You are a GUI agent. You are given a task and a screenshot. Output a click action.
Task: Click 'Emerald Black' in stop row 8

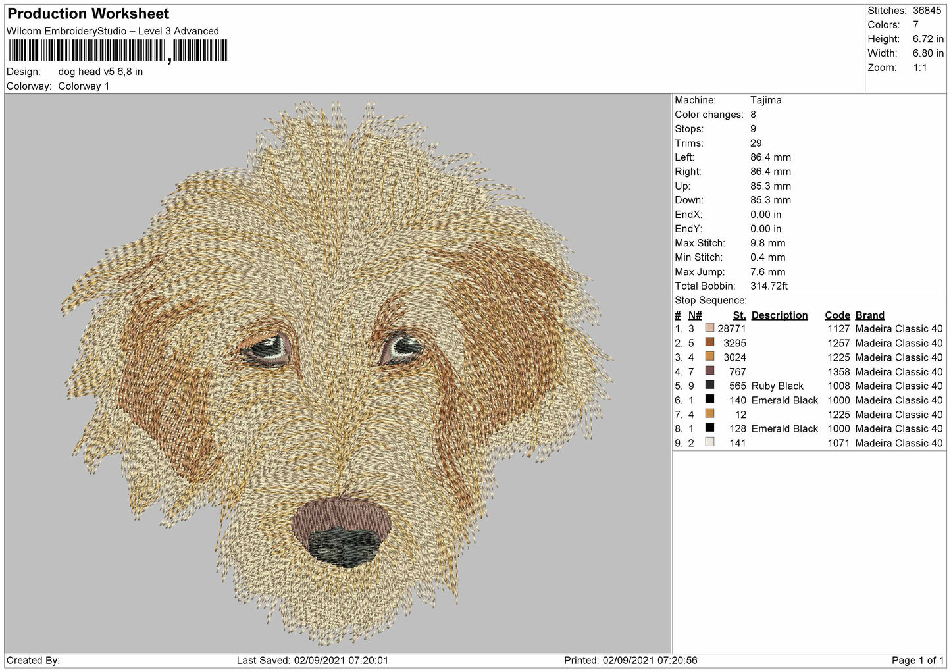(x=784, y=428)
